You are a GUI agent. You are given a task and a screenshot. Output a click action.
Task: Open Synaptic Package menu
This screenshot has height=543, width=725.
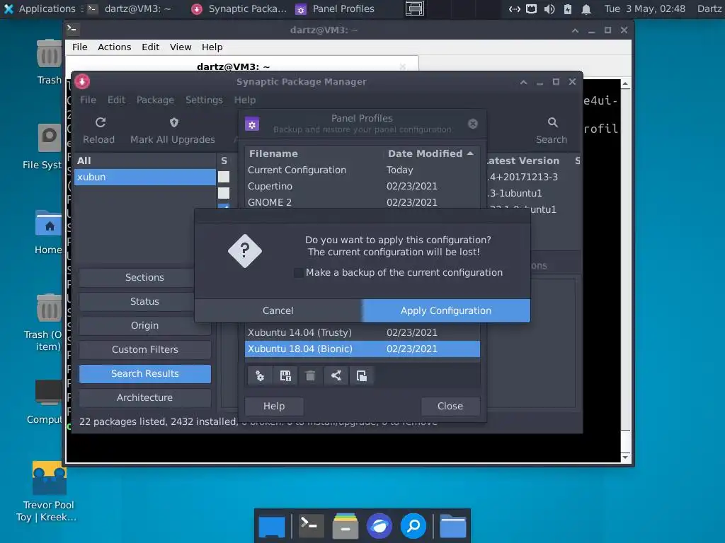(155, 100)
